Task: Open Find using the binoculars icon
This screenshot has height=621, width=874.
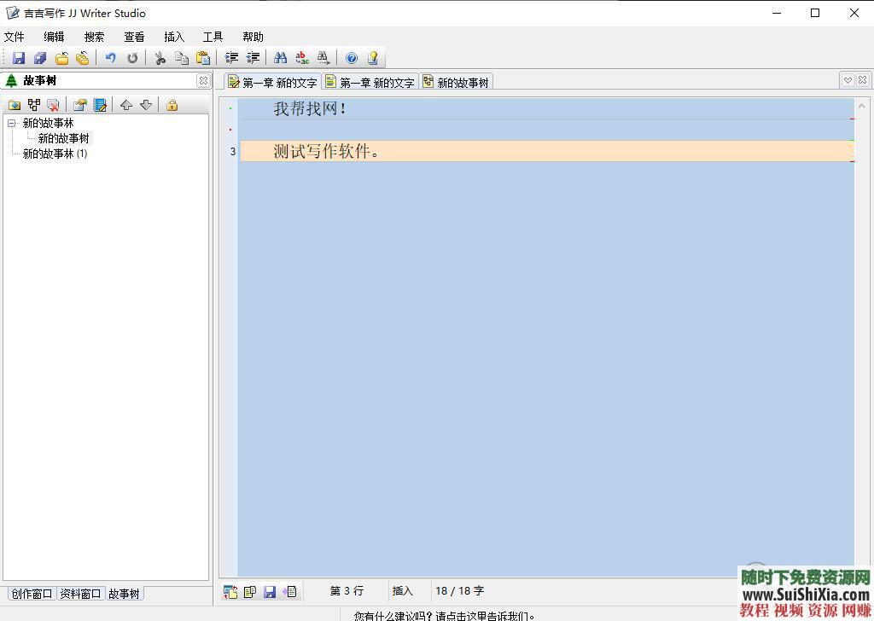Action: pyautogui.click(x=280, y=57)
